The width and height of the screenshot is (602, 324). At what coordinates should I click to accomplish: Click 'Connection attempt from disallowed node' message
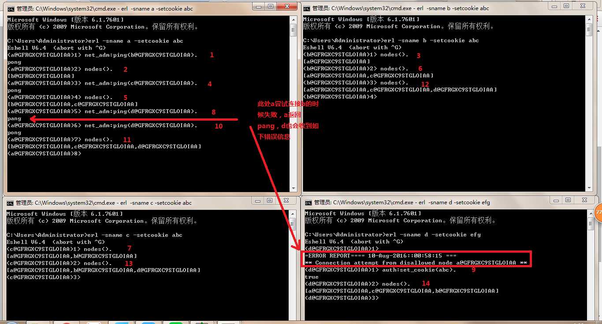pos(416,263)
